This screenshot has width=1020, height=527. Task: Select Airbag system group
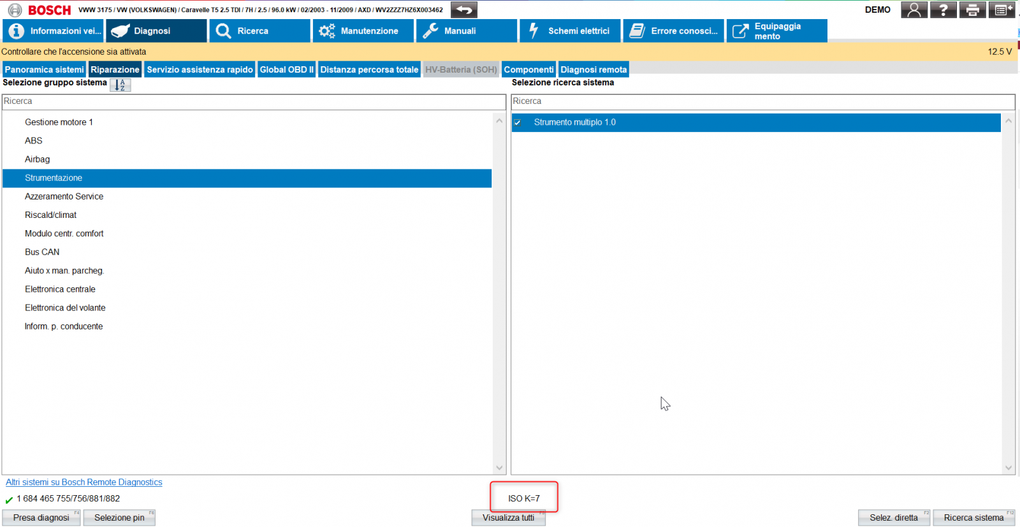tap(37, 159)
